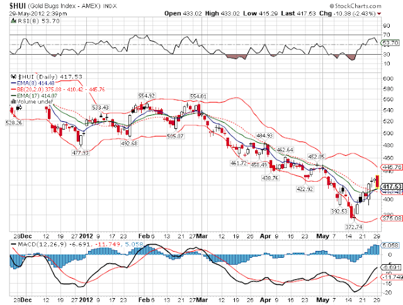Viewport: 403px width, 305px height.
Task: Click the 422.92 price label
Action: pos(305,189)
